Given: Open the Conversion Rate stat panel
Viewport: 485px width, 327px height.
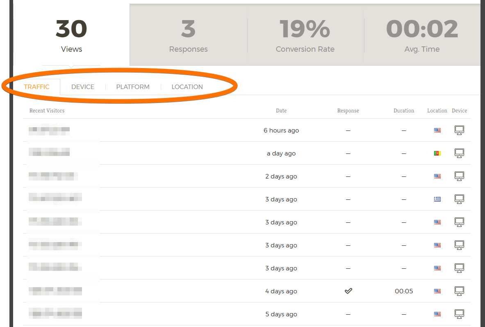Looking at the screenshot, I should tap(305, 36).
